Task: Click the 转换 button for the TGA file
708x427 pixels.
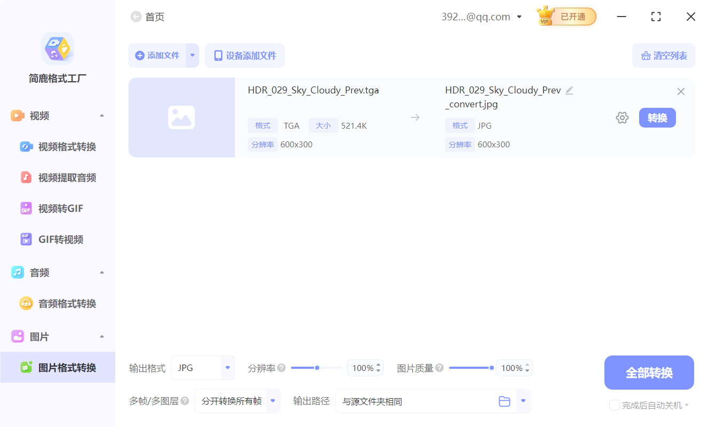Action: 657,117
